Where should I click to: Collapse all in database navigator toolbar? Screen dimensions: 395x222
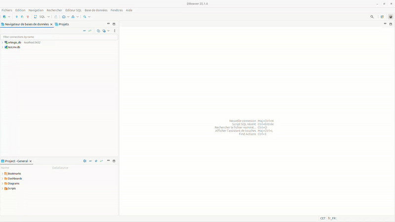coord(84,31)
